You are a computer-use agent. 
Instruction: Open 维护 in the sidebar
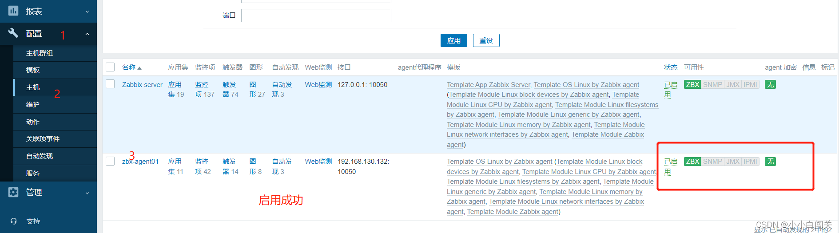click(55, 104)
